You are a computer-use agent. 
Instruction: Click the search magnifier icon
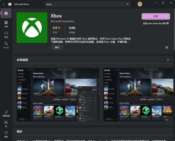pos(127,4)
